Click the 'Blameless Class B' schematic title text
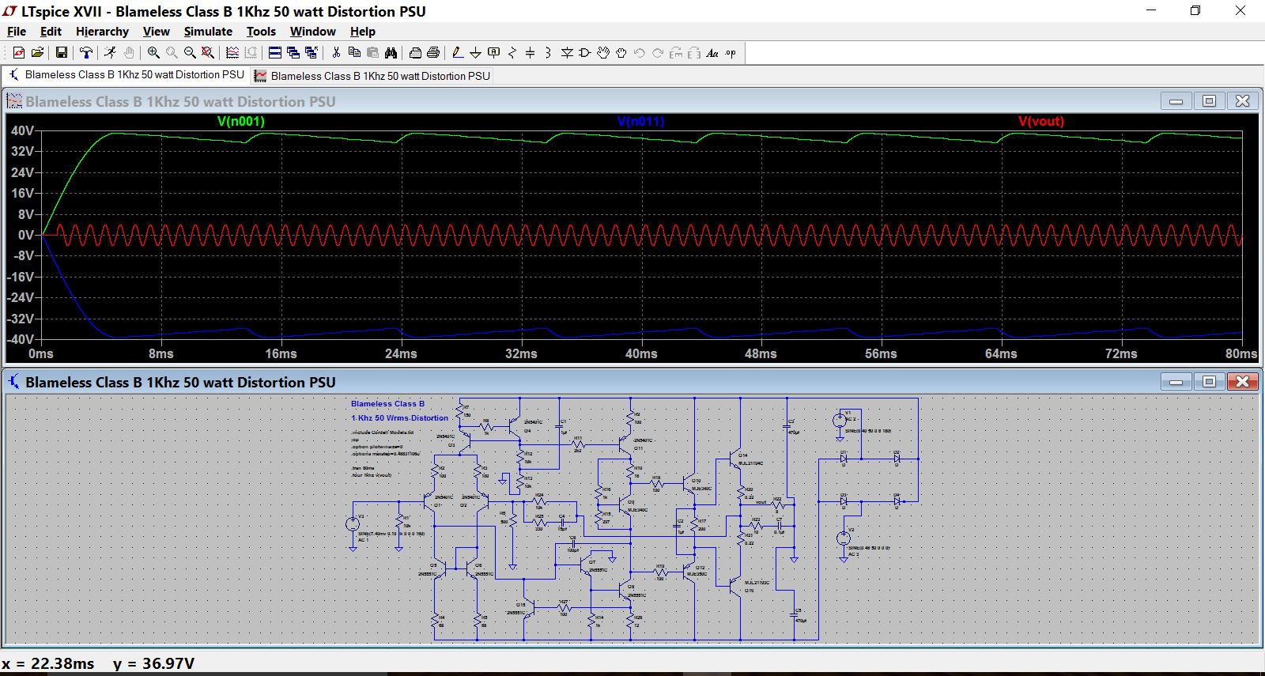 point(387,403)
